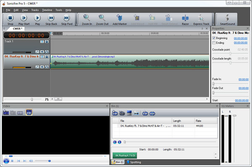Play the video with round play button
This screenshot has height=167, width=252.
6,161
